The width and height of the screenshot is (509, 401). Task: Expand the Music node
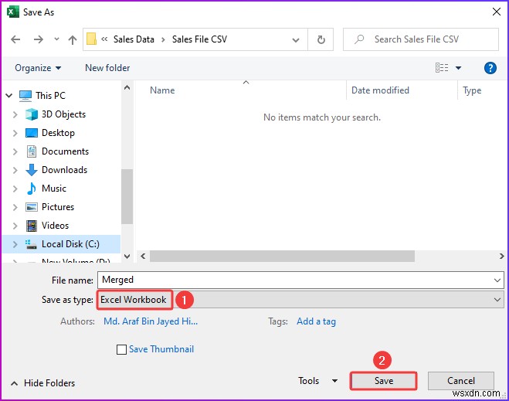click(x=15, y=189)
